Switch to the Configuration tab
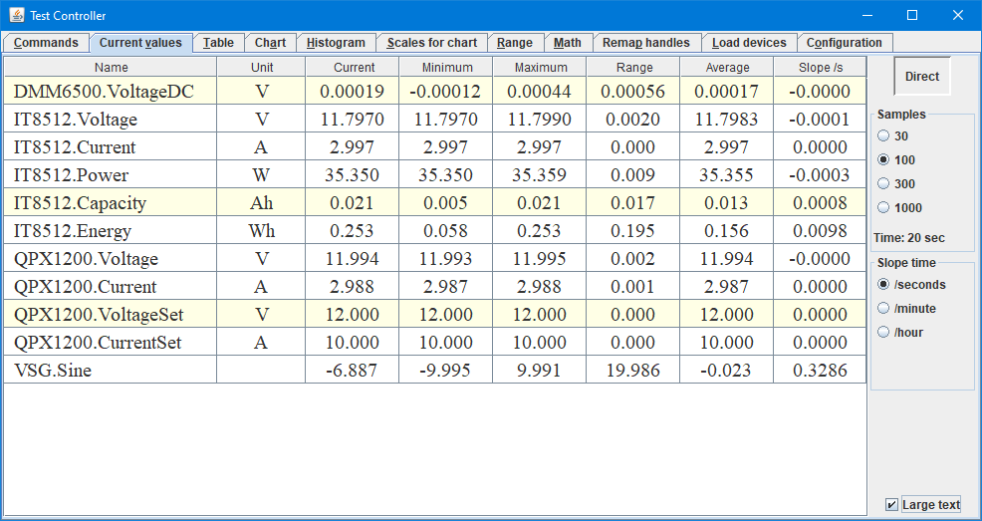The width and height of the screenshot is (982, 521). point(845,43)
